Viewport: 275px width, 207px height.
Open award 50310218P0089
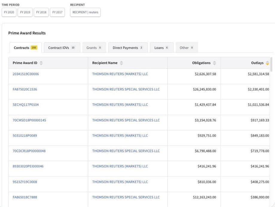click(25, 136)
